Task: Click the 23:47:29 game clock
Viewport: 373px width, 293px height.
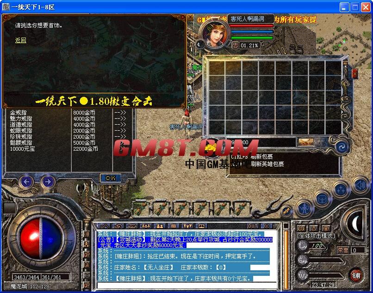Action: point(323,285)
